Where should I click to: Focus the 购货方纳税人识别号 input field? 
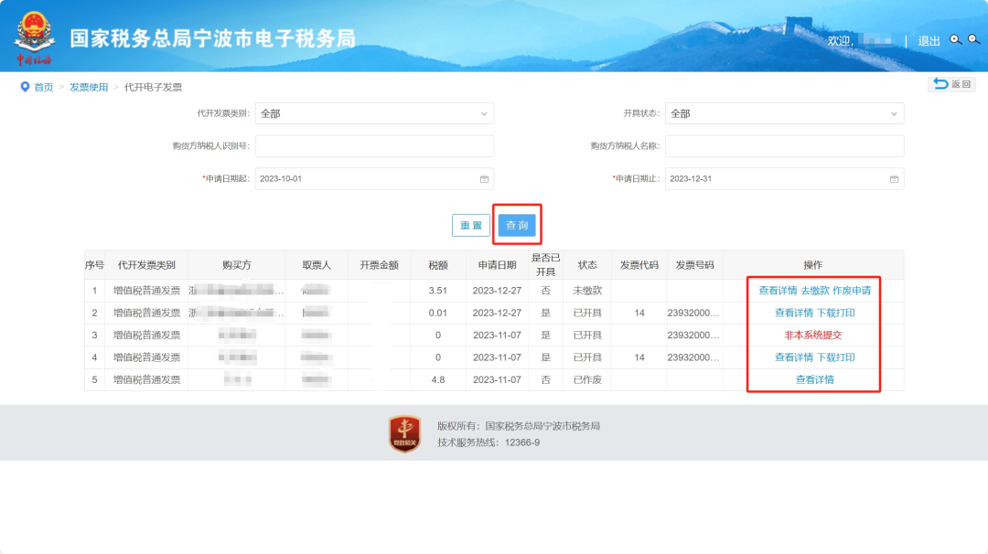coord(374,146)
